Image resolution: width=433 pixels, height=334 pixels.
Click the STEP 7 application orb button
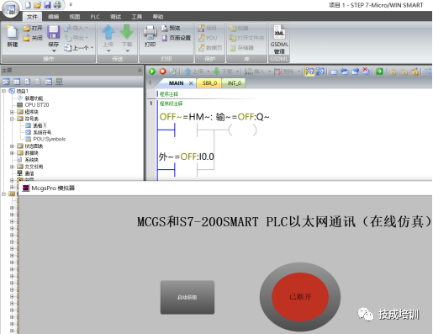[11, 9]
